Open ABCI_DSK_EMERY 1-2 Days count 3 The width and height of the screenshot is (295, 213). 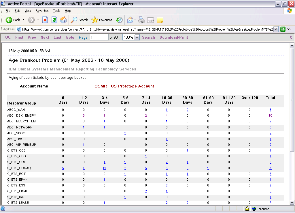click(84, 115)
